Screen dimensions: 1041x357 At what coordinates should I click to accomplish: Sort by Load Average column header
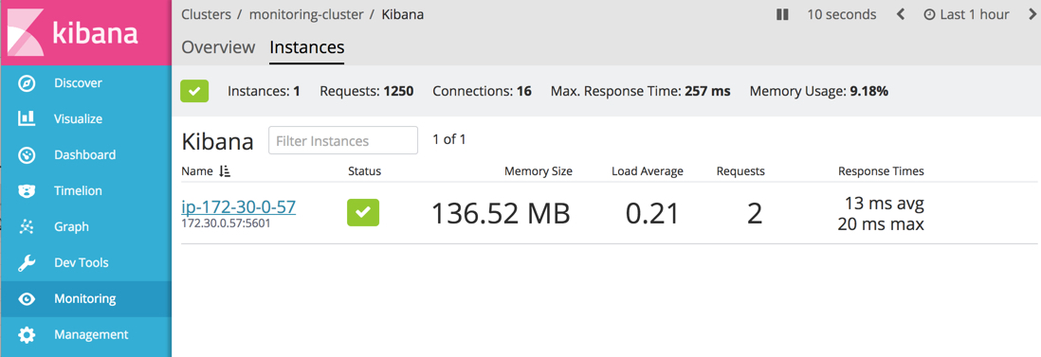point(648,171)
